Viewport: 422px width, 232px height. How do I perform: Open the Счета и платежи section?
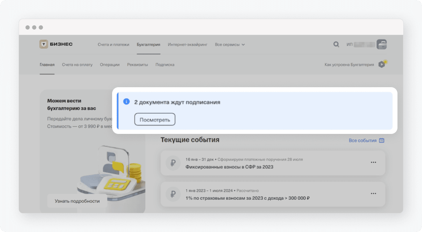click(113, 45)
